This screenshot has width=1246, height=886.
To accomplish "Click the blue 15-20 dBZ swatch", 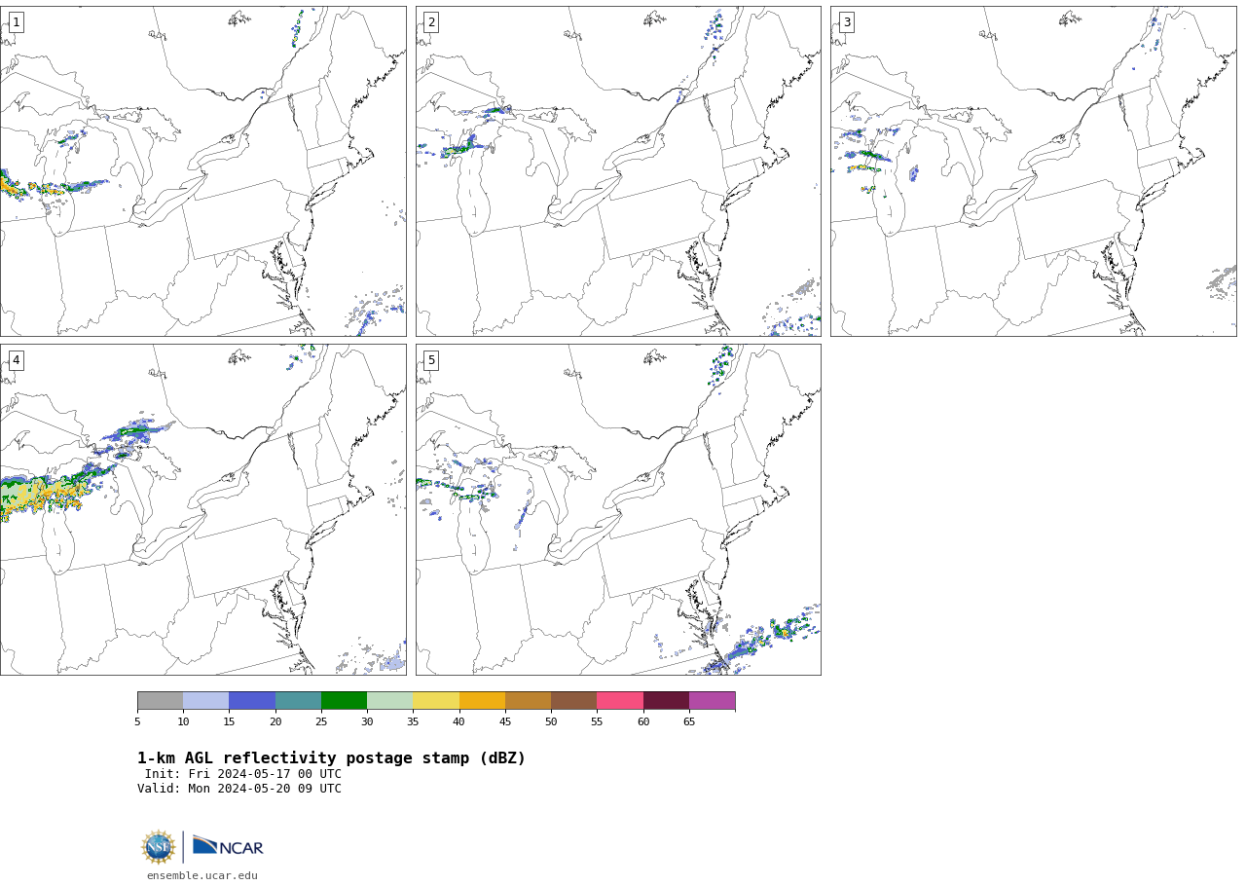I will pos(252,701).
